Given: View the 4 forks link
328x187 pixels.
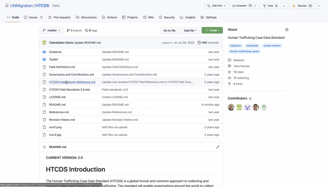Looking at the screenshot, I should 235,84.
